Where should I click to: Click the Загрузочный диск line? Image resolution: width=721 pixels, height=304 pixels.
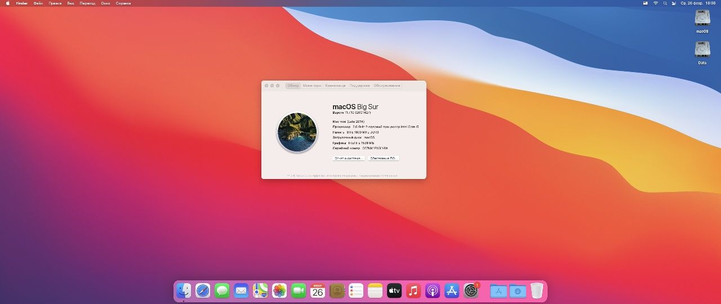point(354,137)
